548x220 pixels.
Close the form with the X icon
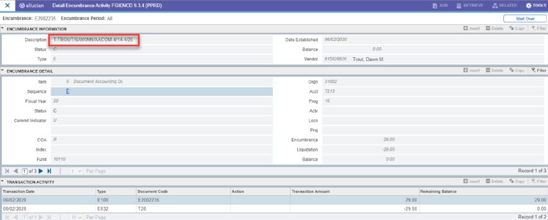(7, 5)
